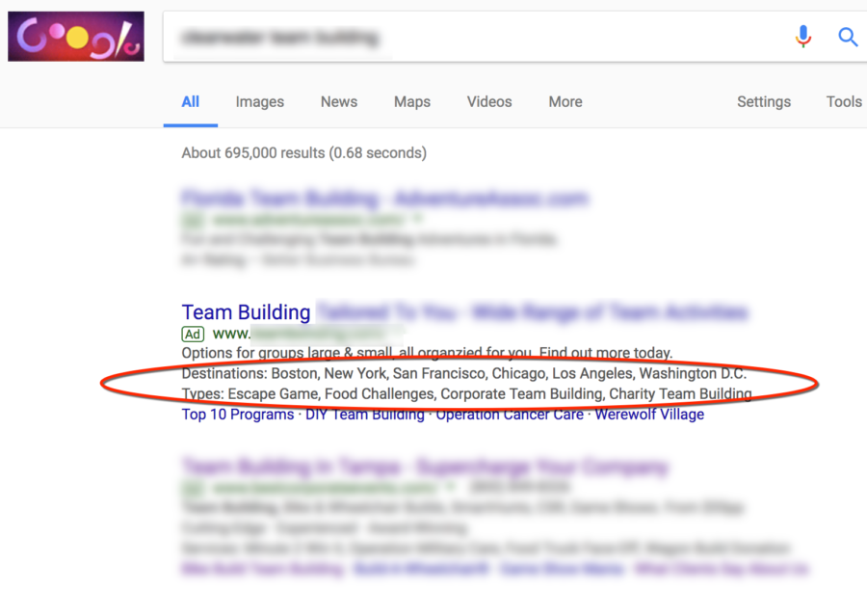The image size is (867, 591).
Task: Click the voice search microphone icon
Action: (803, 37)
